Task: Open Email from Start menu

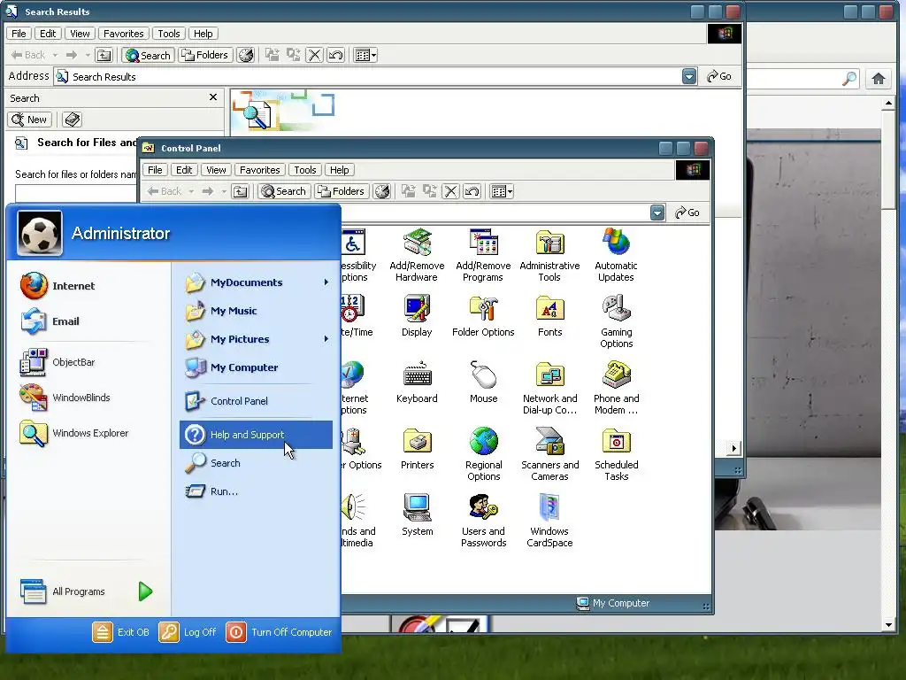Action: 50,321
